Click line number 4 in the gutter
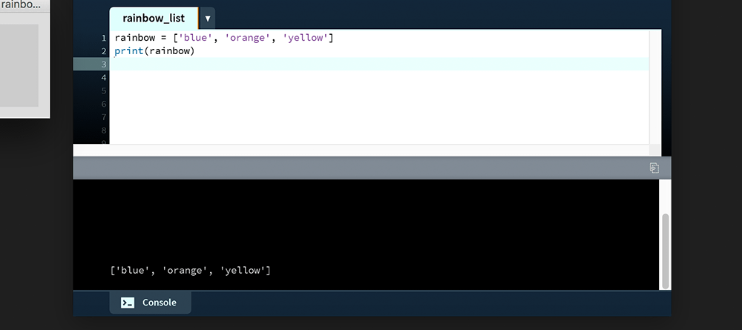The height and width of the screenshot is (330, 742). (104, 78)
